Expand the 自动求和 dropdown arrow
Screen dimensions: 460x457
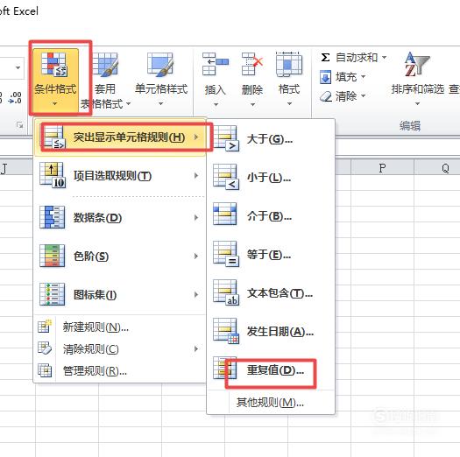pyautogui.click(x=384, y=57)
